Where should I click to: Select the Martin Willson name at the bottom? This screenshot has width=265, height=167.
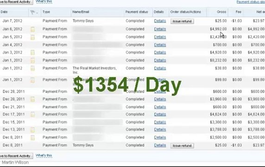[x=15, y=162]
